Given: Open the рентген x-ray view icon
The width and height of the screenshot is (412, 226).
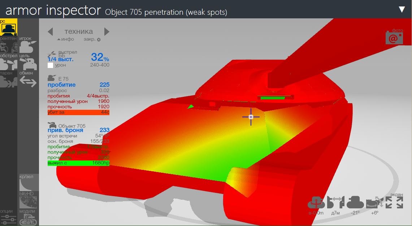Looking at the screenshot, I should 9,45.
